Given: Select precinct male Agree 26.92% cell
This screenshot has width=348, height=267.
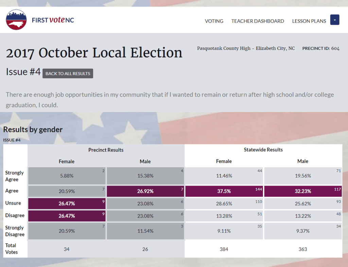Looking at the screenshot, I should click(145, 191).
